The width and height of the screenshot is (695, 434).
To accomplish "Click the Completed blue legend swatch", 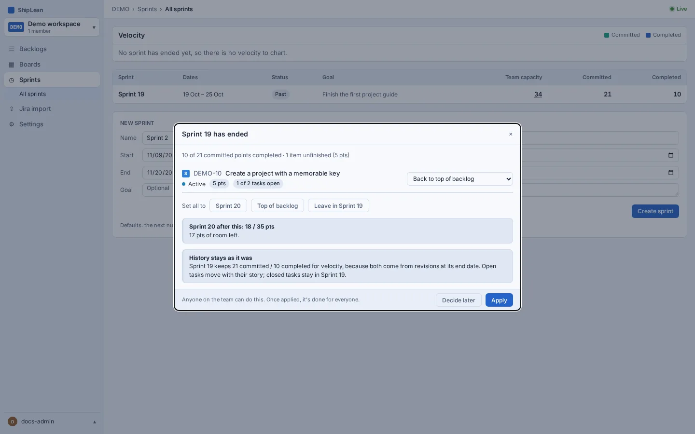I will (648, 35).
